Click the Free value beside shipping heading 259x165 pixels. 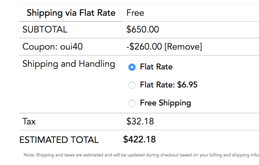tap(135, 13)
